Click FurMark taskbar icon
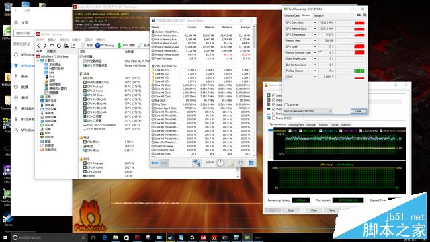430x242 pixels. (214, 237)
